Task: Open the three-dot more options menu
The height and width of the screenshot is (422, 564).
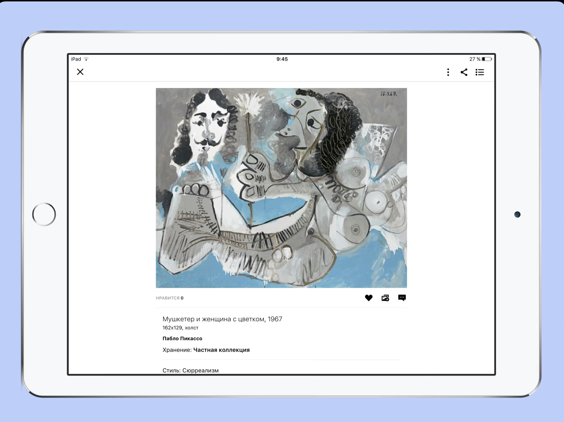Action: tap(448, 72)
